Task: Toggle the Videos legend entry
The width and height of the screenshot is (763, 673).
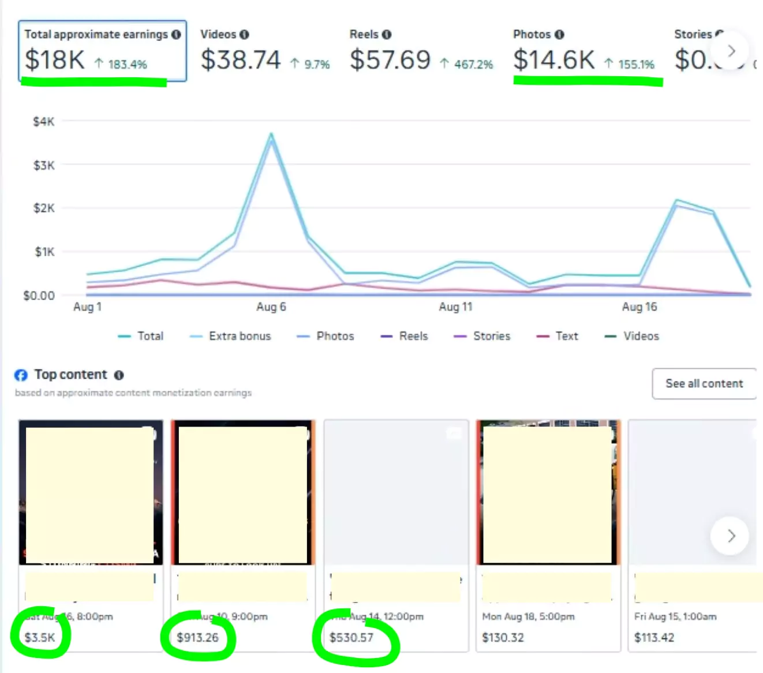Action: click(x=632, y=336)
